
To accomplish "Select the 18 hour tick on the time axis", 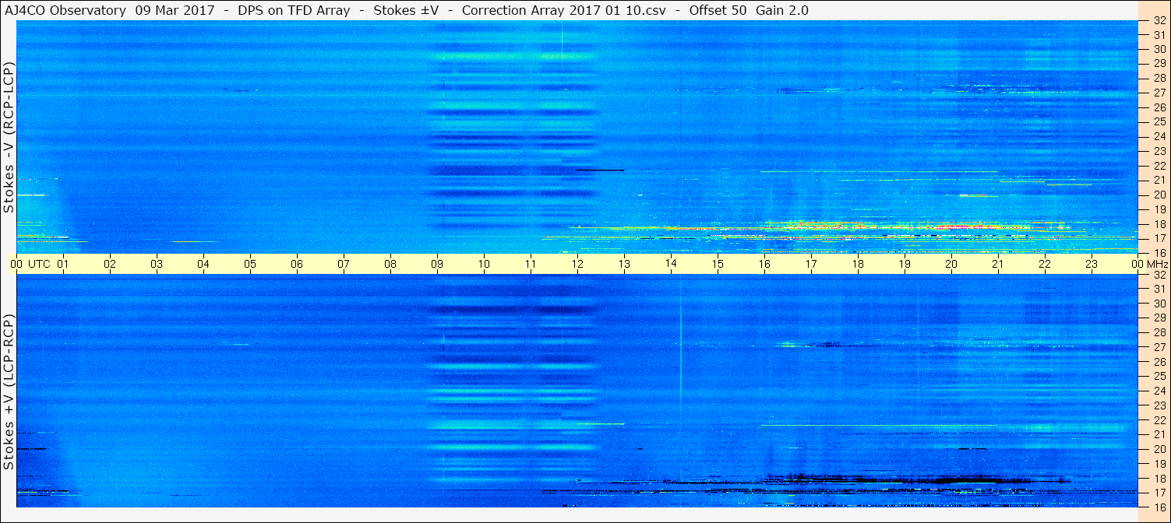I will pyautogui.click(x=858, y=265).
